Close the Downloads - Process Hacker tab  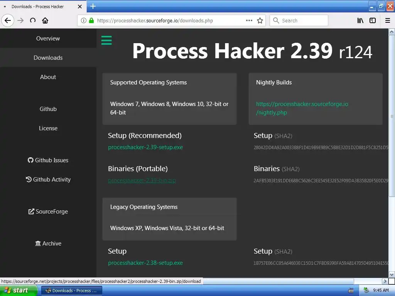(x=80, y=7)
